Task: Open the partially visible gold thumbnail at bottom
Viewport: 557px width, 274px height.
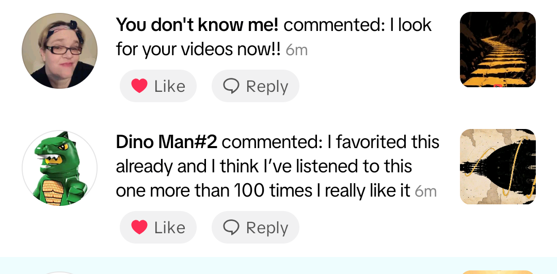Action: 498,271
